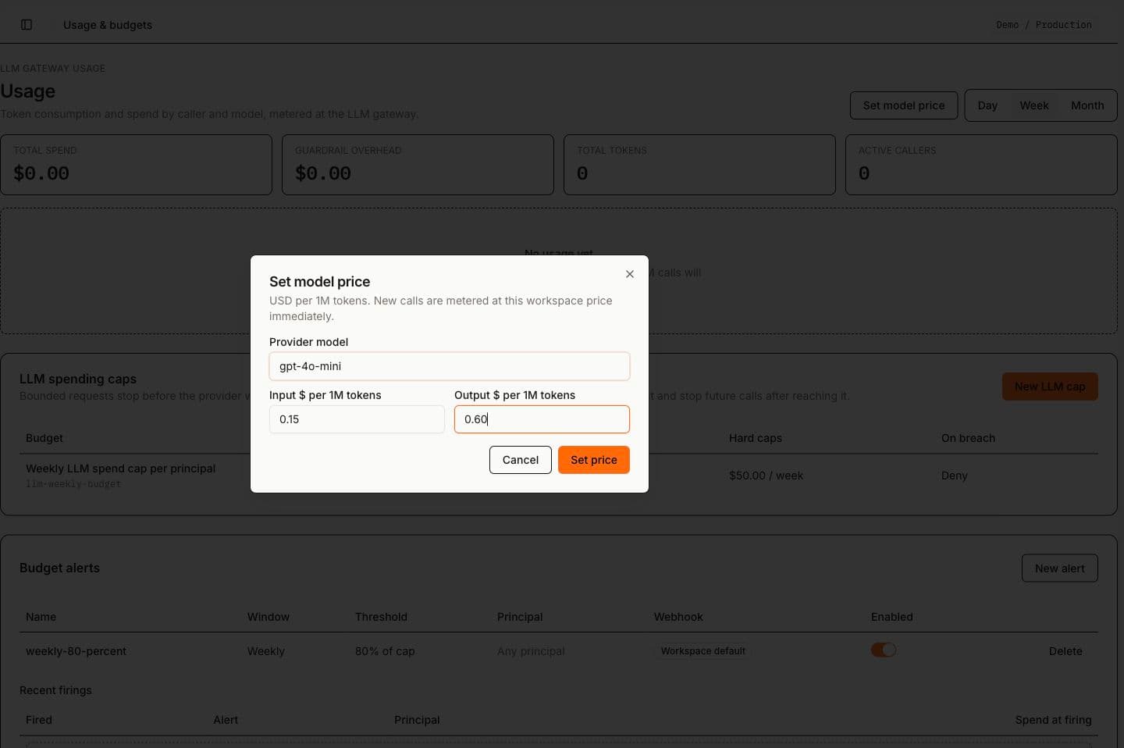Click the 80% of cap threshold cell

(x=385, y=651)
